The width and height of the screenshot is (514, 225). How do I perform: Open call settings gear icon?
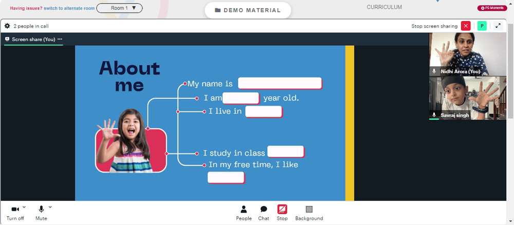tap(7, 26)
